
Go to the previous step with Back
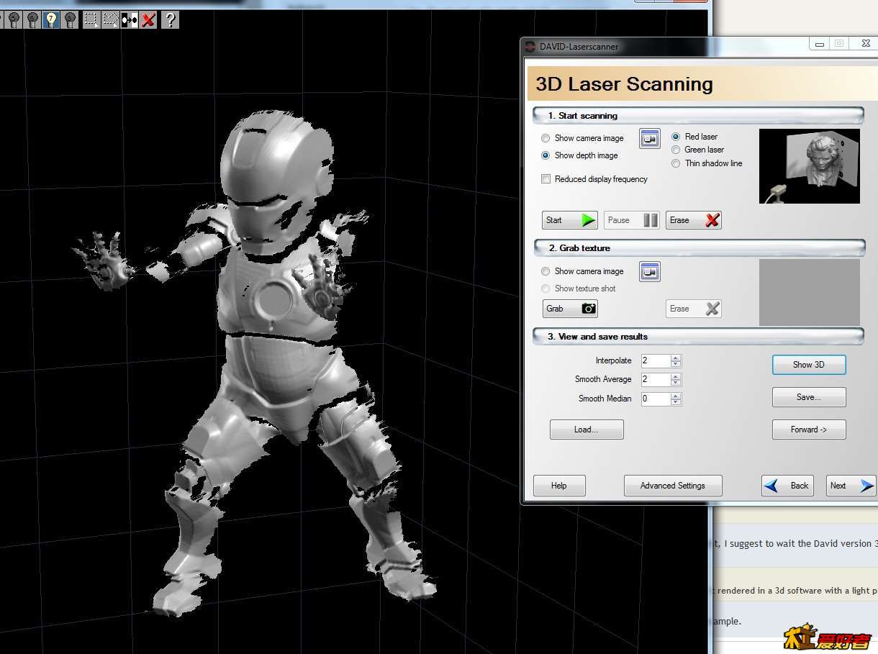[x=788, y=486]
